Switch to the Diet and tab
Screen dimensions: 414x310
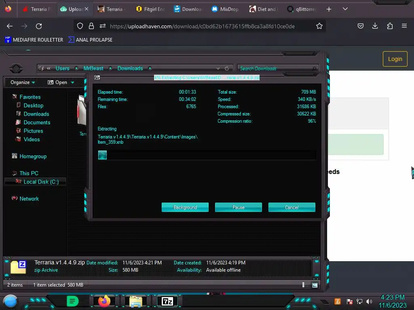click(x=264, y=9)
